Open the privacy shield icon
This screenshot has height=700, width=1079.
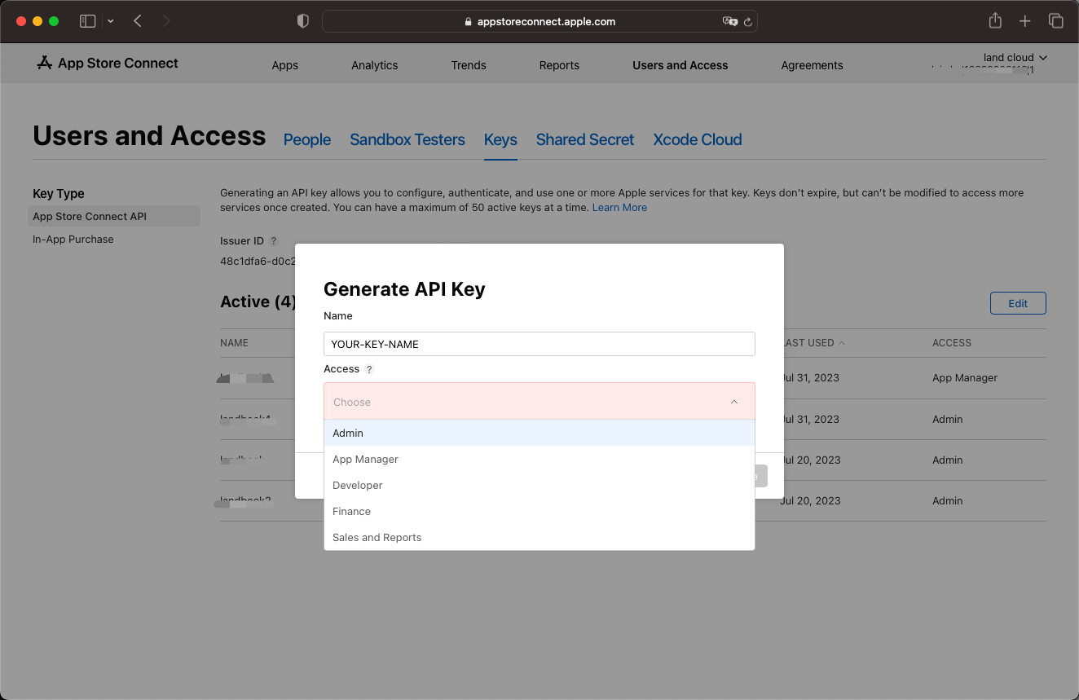tap(303, 21)
